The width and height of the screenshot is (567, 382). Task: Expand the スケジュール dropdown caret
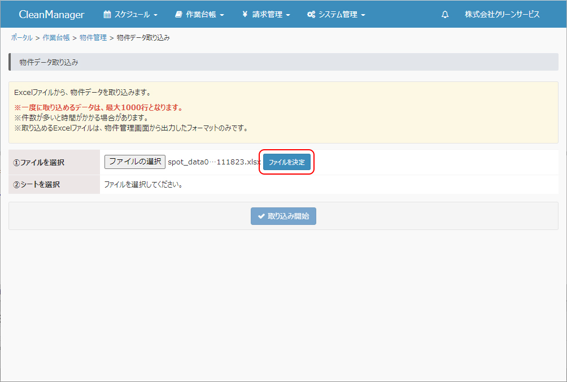click(155, 15)
